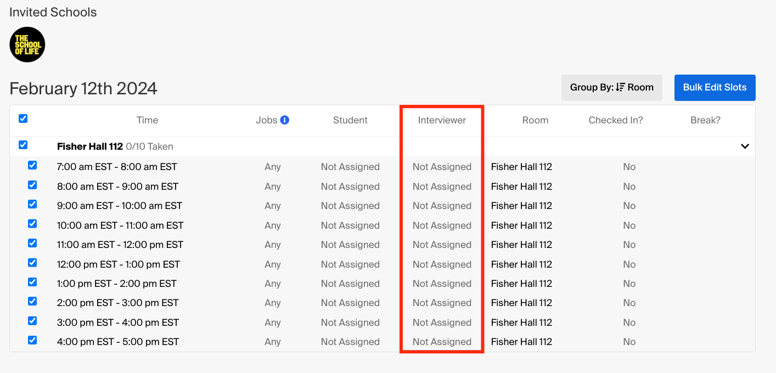Click the Bulk Edit Slots button
The width and height of the screenshot is (776, 373).
715,88
